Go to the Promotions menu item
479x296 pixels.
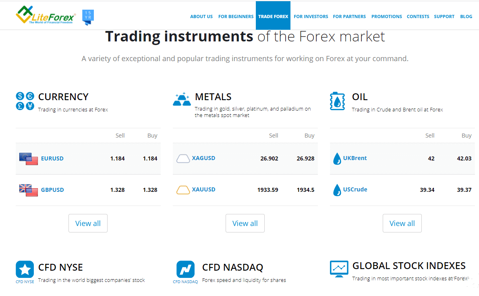pyautogui.click(x=386, y=16)
